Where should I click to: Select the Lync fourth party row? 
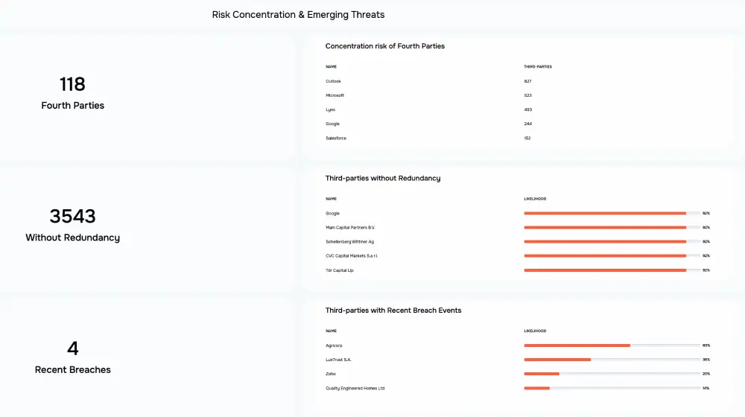(x=331, y=109)
